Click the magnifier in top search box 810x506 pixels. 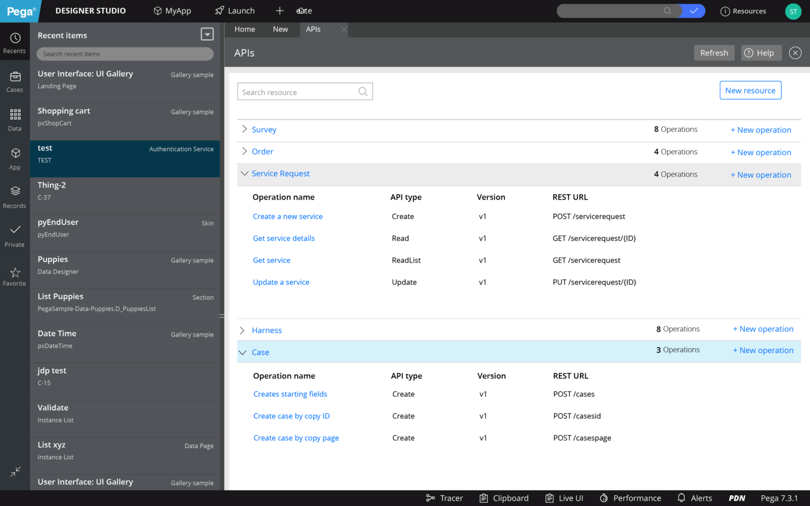pos(668,11)
